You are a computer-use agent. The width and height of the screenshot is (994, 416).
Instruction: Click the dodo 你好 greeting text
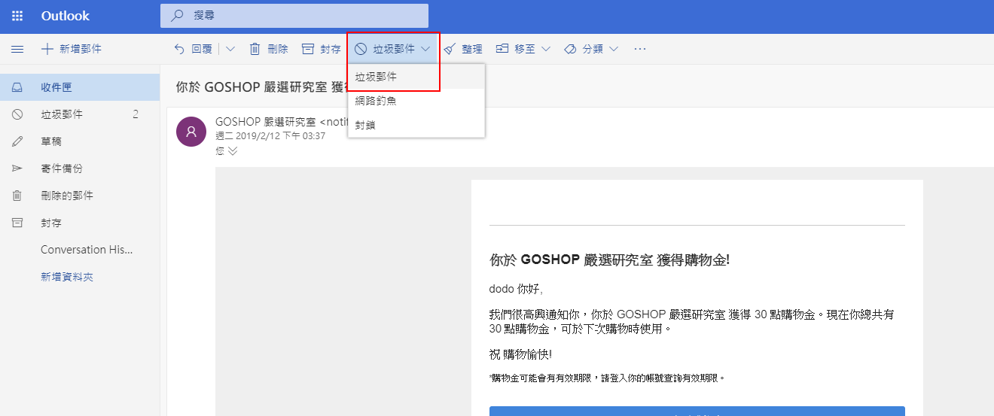[516, 289]
